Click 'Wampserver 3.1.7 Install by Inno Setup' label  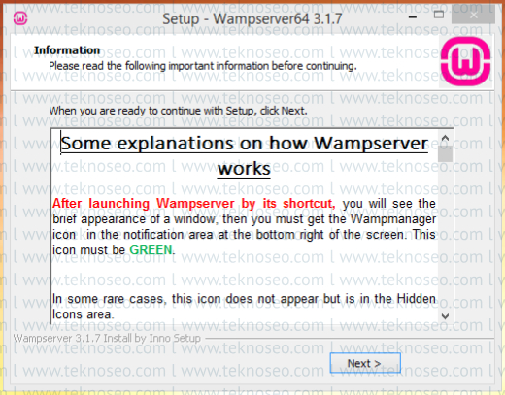pos(107,339)
